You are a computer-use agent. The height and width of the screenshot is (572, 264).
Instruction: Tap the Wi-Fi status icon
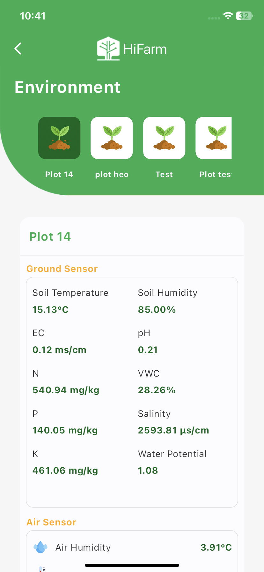[x=228, y=16]
